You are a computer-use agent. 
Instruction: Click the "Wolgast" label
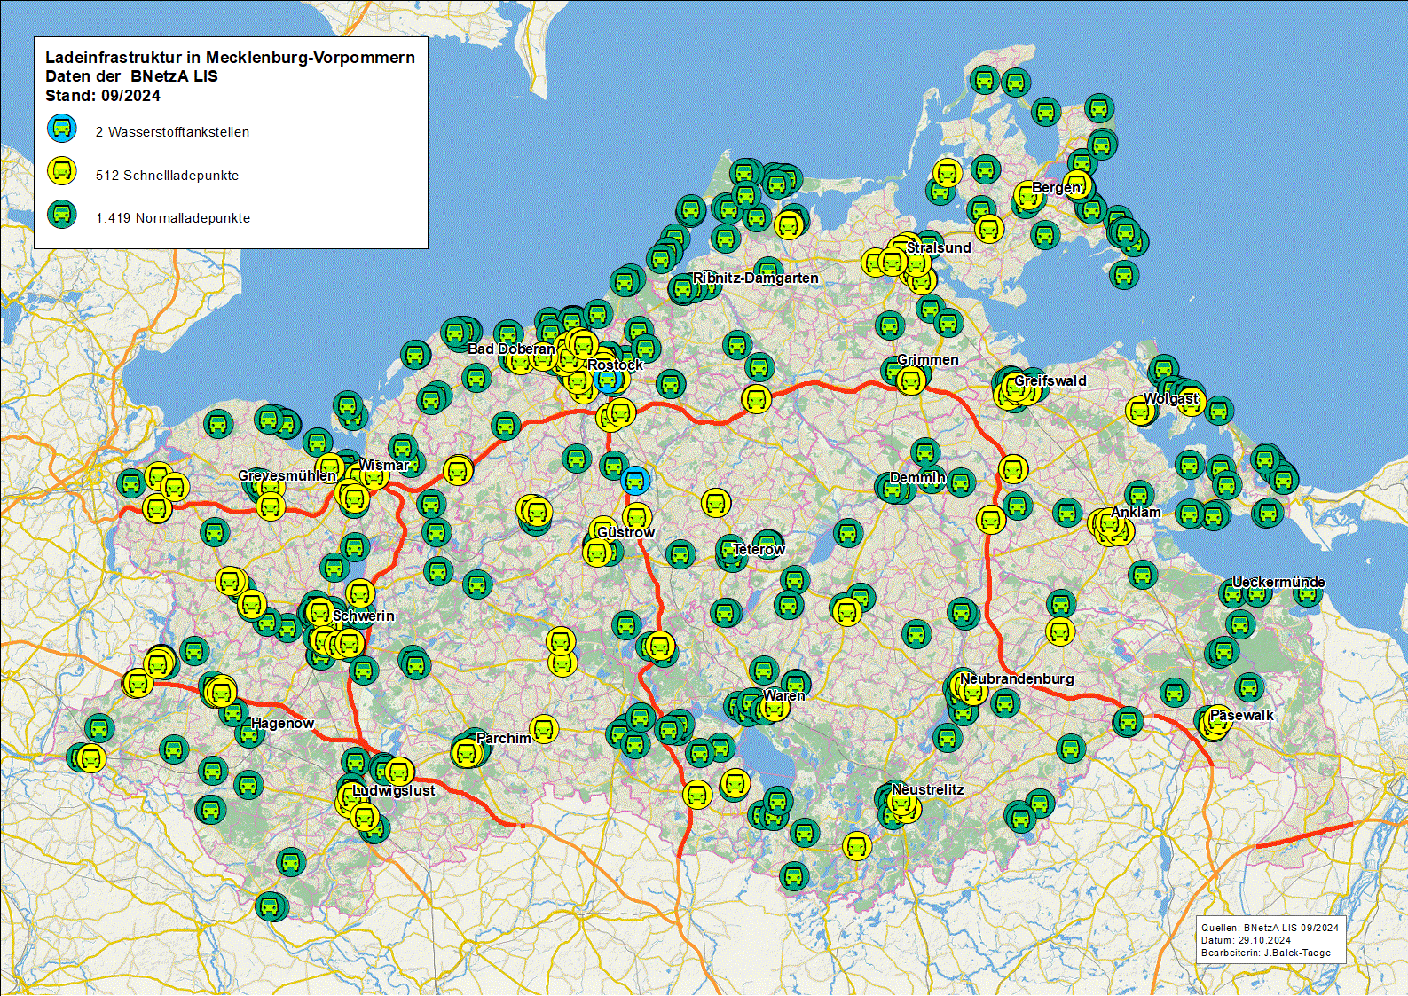coord(1171,398)
